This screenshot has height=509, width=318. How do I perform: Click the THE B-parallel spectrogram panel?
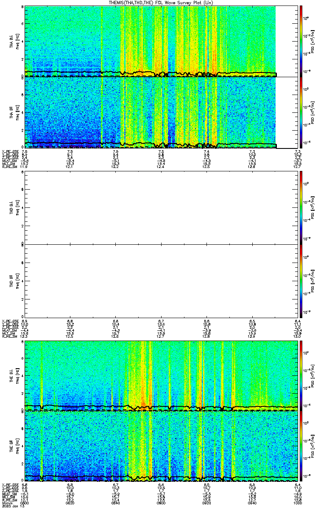click(x=161, y=447)
